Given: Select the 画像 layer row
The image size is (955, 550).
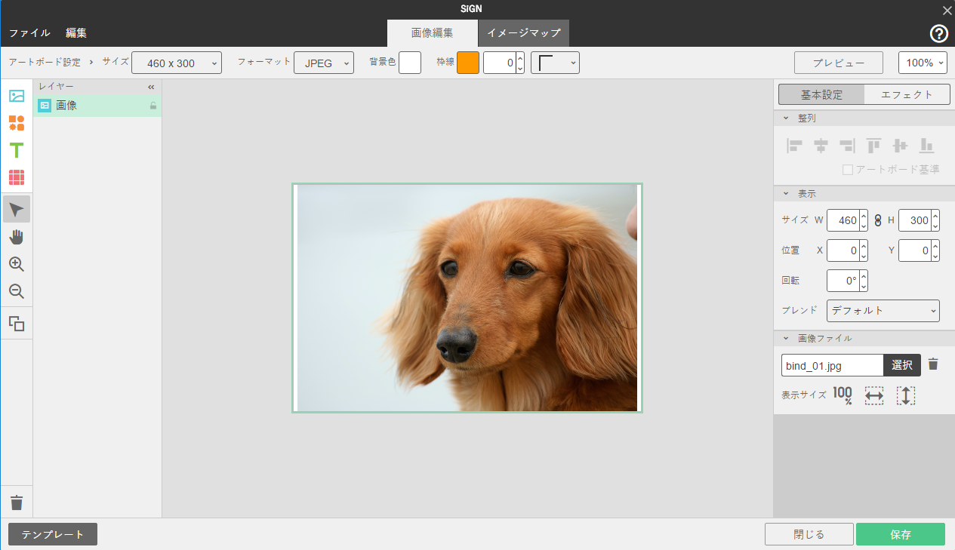Looking at the screenshot, I should (x=97, y=106).
